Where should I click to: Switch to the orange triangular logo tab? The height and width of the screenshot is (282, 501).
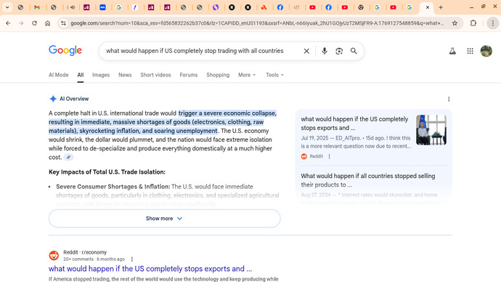264,7
